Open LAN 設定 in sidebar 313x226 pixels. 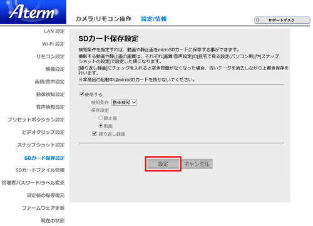(x=54, y=31)
